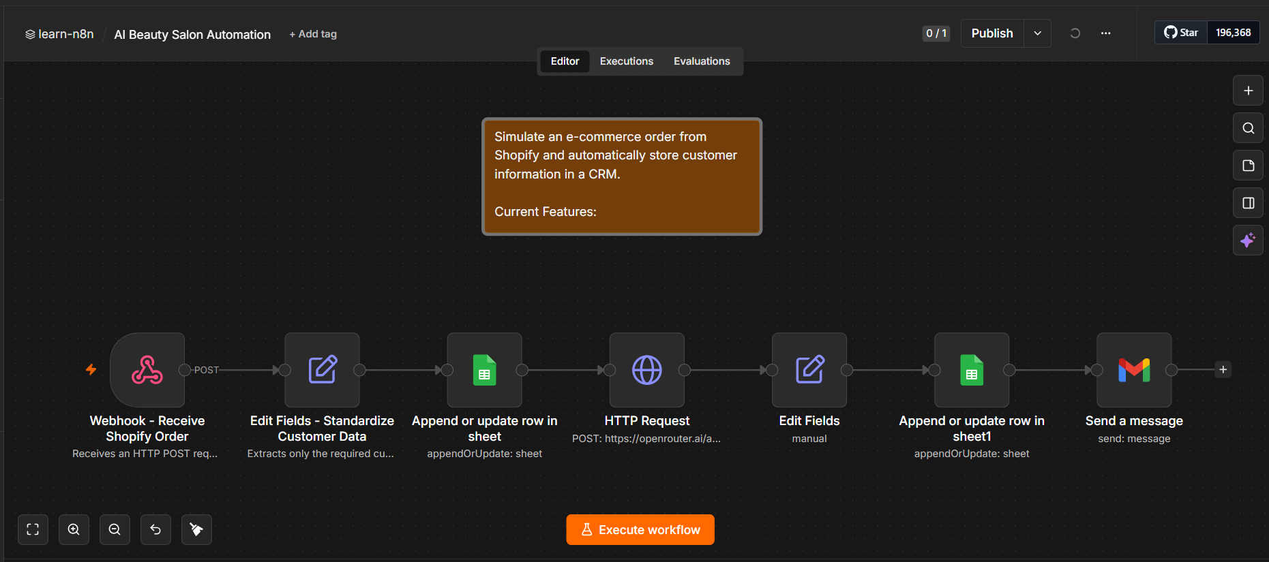Screen dimensions: 1269x562
Task: Open the three-dot workflow options menu
Action: [x=1105, y=33]
